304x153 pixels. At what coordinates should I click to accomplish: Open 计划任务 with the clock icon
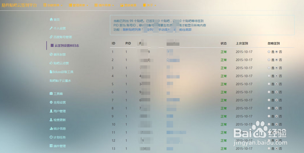coord(57,137)
